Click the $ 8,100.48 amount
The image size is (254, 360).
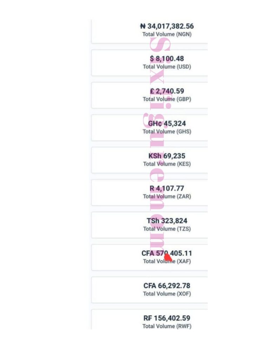[x=167, y=58]
